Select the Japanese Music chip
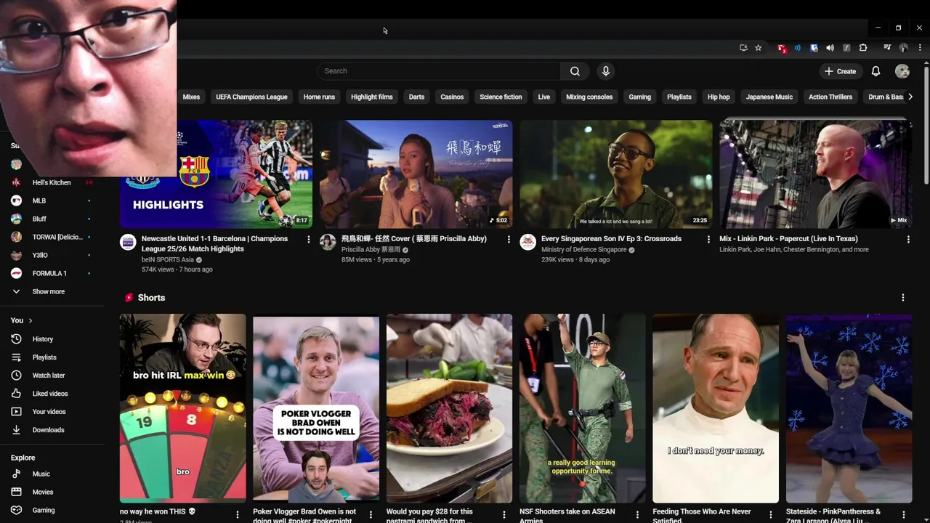Viewport: 930px width, 523px height. pos(769,97)
